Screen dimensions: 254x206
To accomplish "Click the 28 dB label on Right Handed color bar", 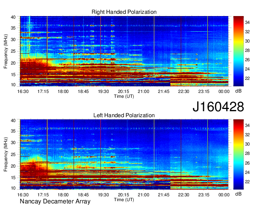I will [x=247, y=50].
